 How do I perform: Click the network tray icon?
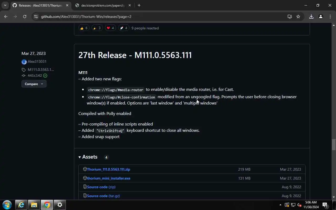(x=293, y=205)
